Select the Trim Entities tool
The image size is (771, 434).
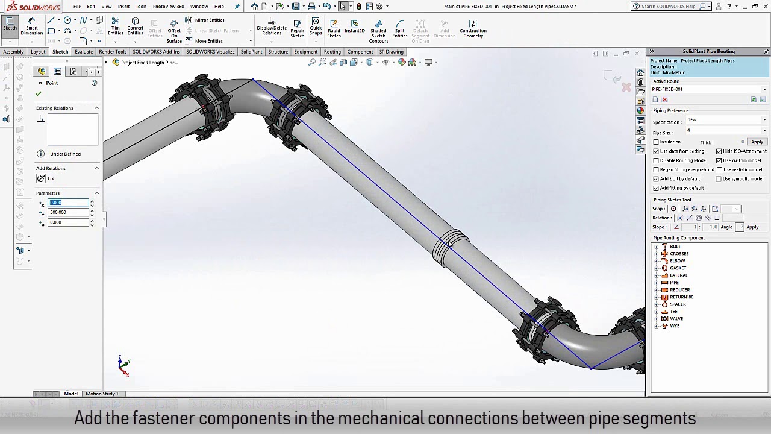click(116, 27)
